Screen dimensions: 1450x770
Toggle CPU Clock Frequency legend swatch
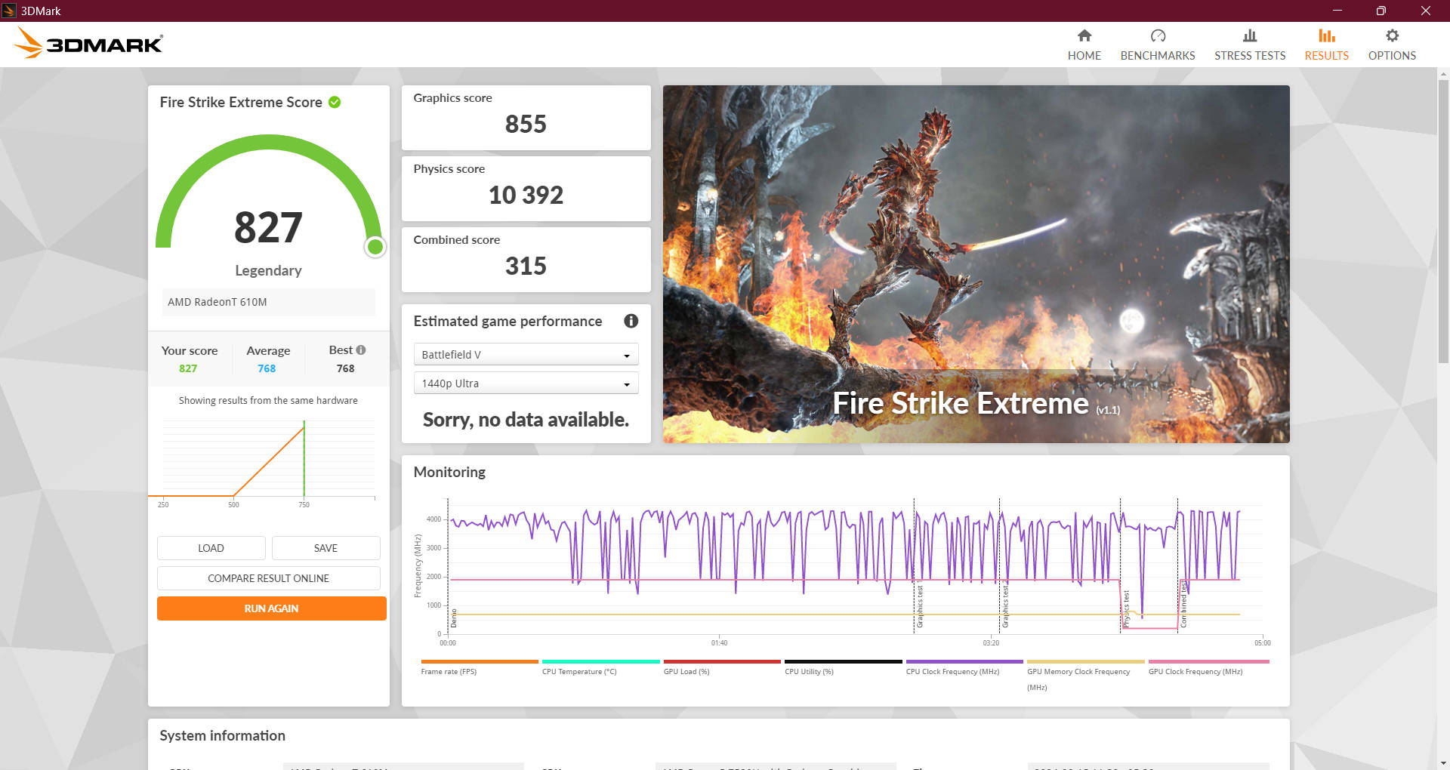pos(964,662)
